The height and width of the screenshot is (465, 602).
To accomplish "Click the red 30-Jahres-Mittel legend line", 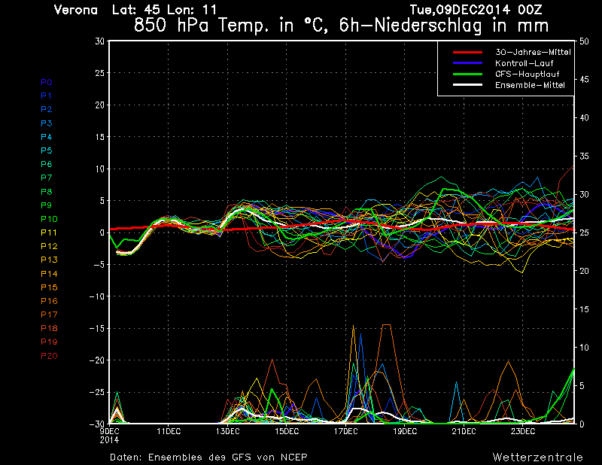I will tap(467, 52).
